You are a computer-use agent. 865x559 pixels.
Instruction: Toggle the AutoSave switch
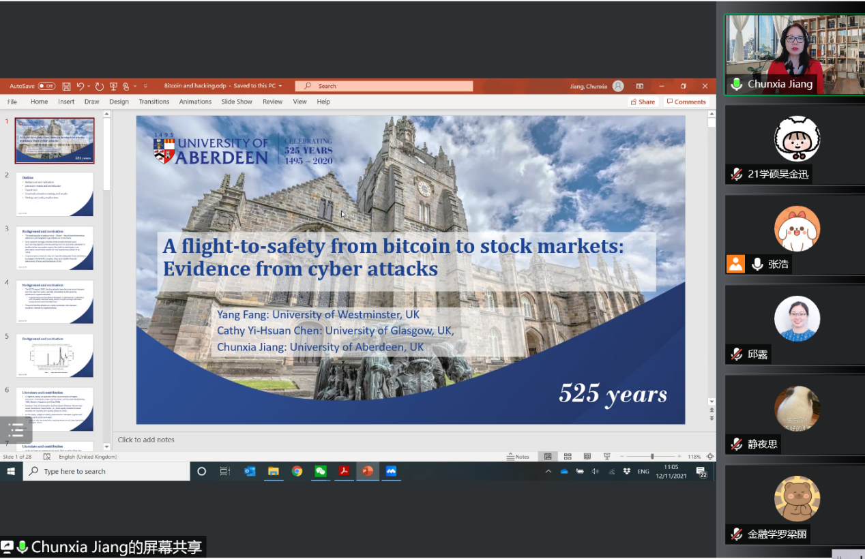[x=46, y=86]
